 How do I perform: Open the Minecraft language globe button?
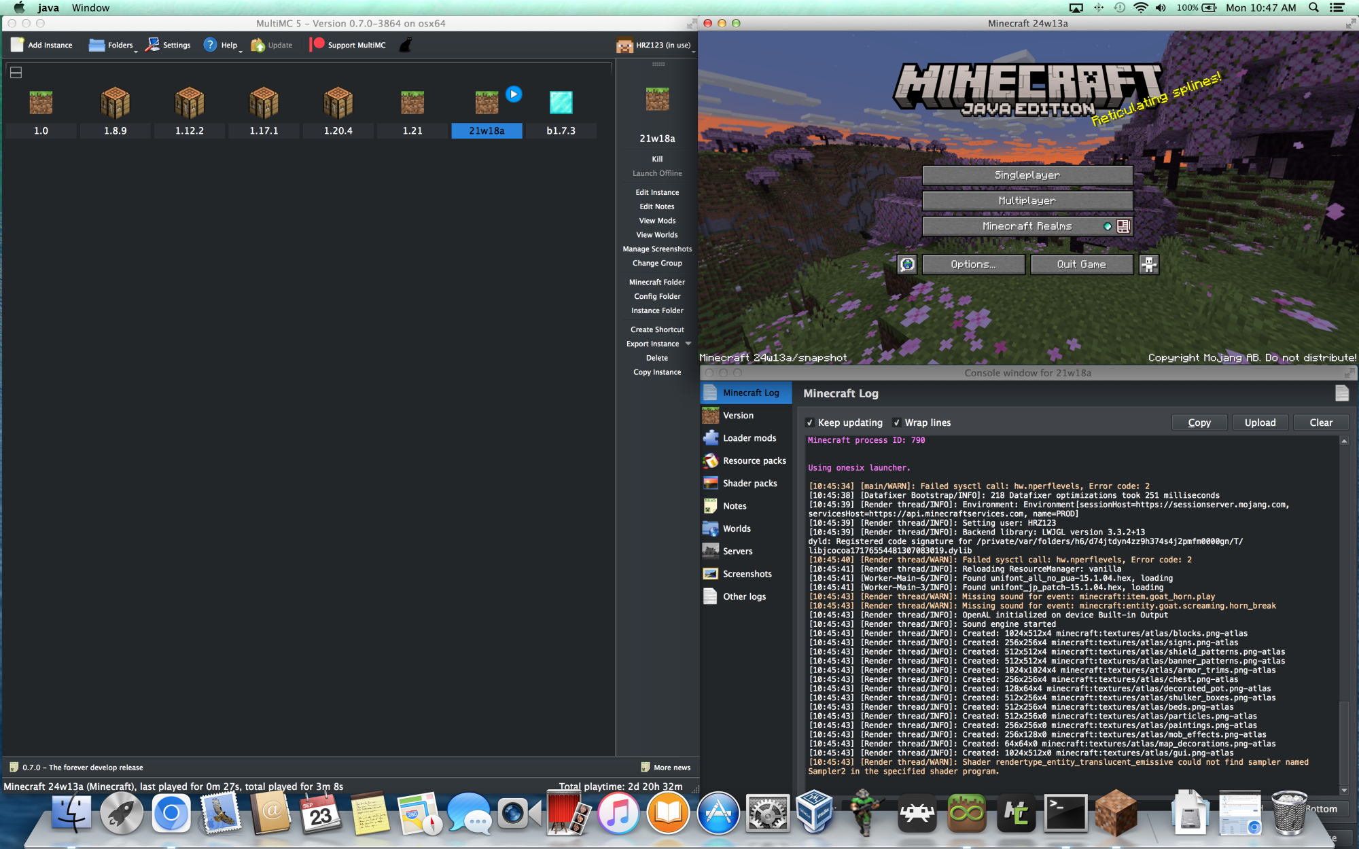pos(907,264)
